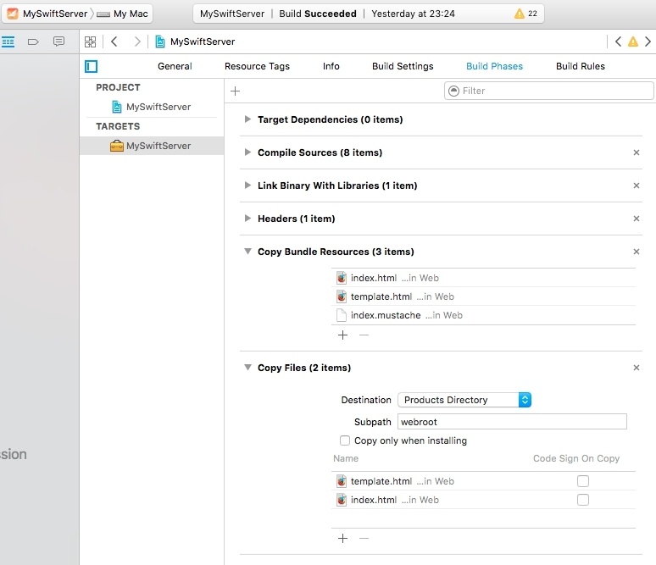
Task: Delete the Copy Bundle Resources phase
Action: pyautogui.click(x=637, y=252)
